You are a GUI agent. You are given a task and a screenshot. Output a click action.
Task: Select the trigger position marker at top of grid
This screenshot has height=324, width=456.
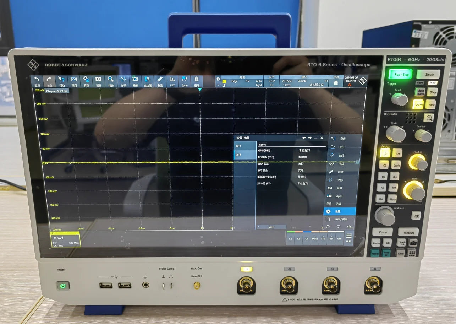(200, 90)
